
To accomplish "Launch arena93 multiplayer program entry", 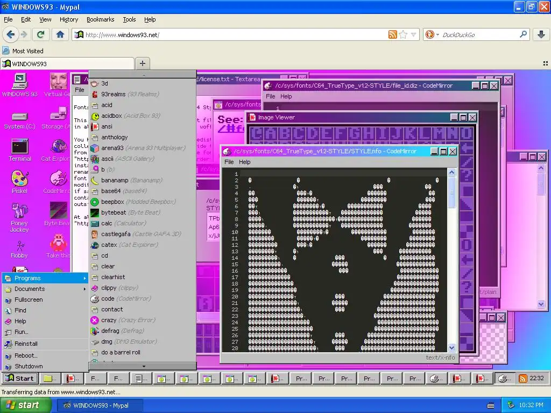I will click(142, 148).
